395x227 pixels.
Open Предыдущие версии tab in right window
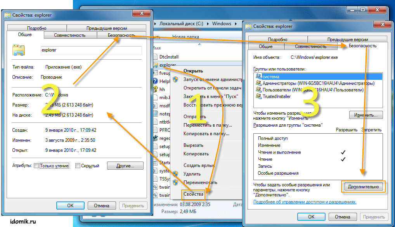tap(348, 40)
